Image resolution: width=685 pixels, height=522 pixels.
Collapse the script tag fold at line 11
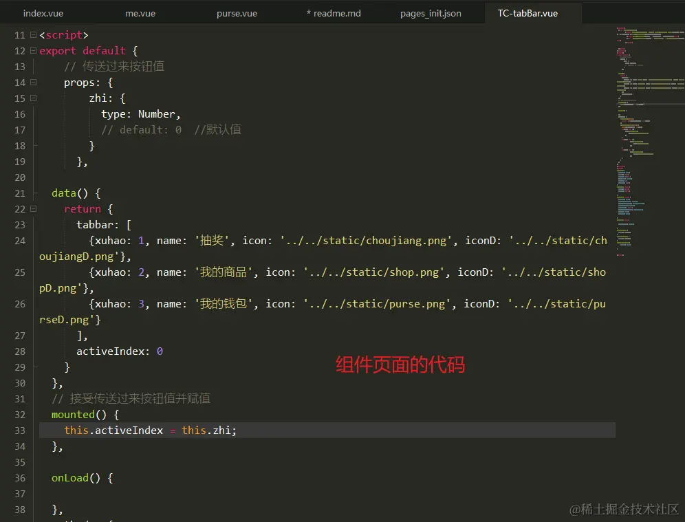33,35
